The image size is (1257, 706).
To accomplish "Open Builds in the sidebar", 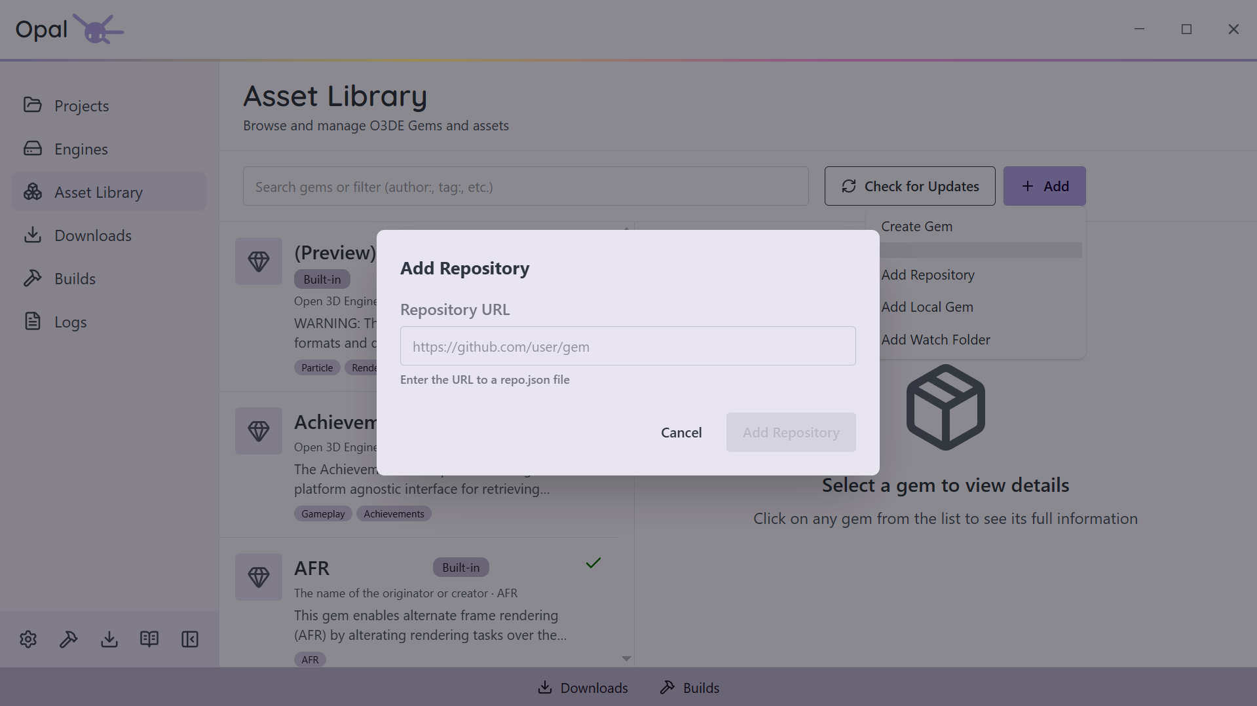I will 109,278.
